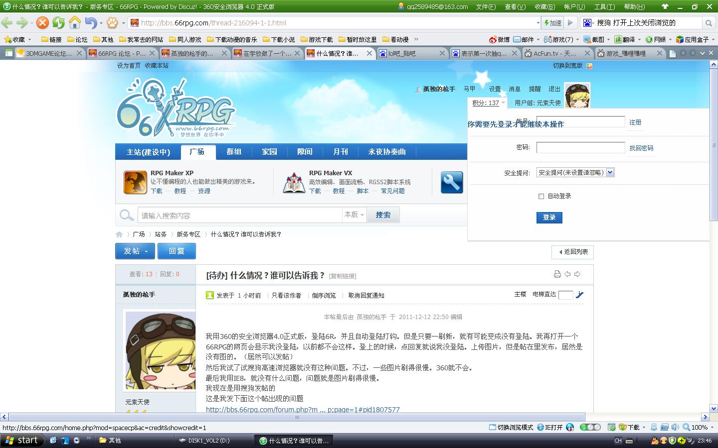This screenshot has height=448, width=718.
Task: Go back with the browser back arrow
Action: coord(7,23)
